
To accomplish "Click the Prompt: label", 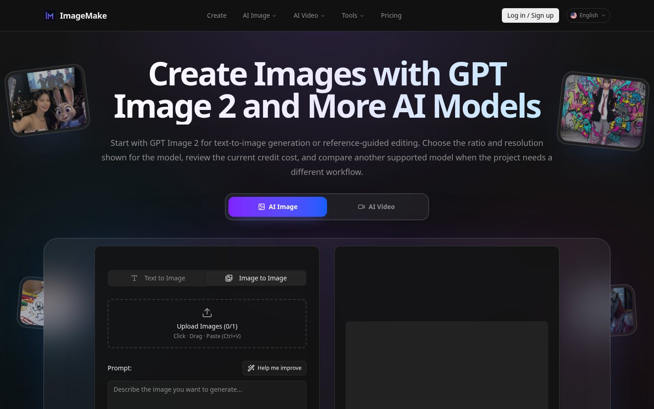I will pyautogui.click(x=119, y=368).
